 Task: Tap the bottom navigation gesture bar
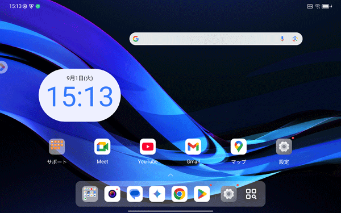coord(170,211)
